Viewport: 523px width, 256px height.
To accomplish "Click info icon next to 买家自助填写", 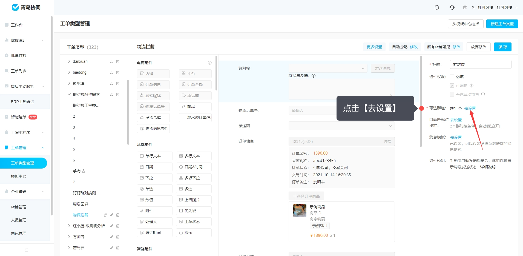I will coord(483,94).
